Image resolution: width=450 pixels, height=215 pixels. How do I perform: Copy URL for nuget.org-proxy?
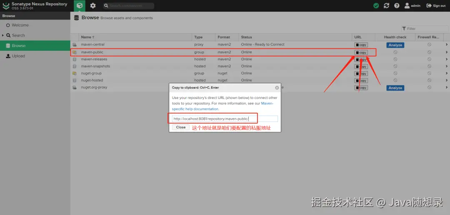361,88
